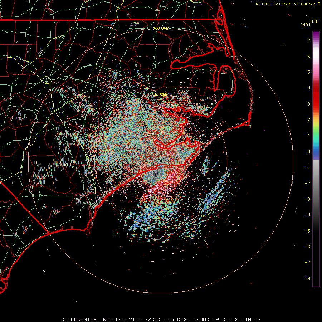The image size is (322, 322).
Task: Select the 6 value on color scale
Action: (309, 56)
